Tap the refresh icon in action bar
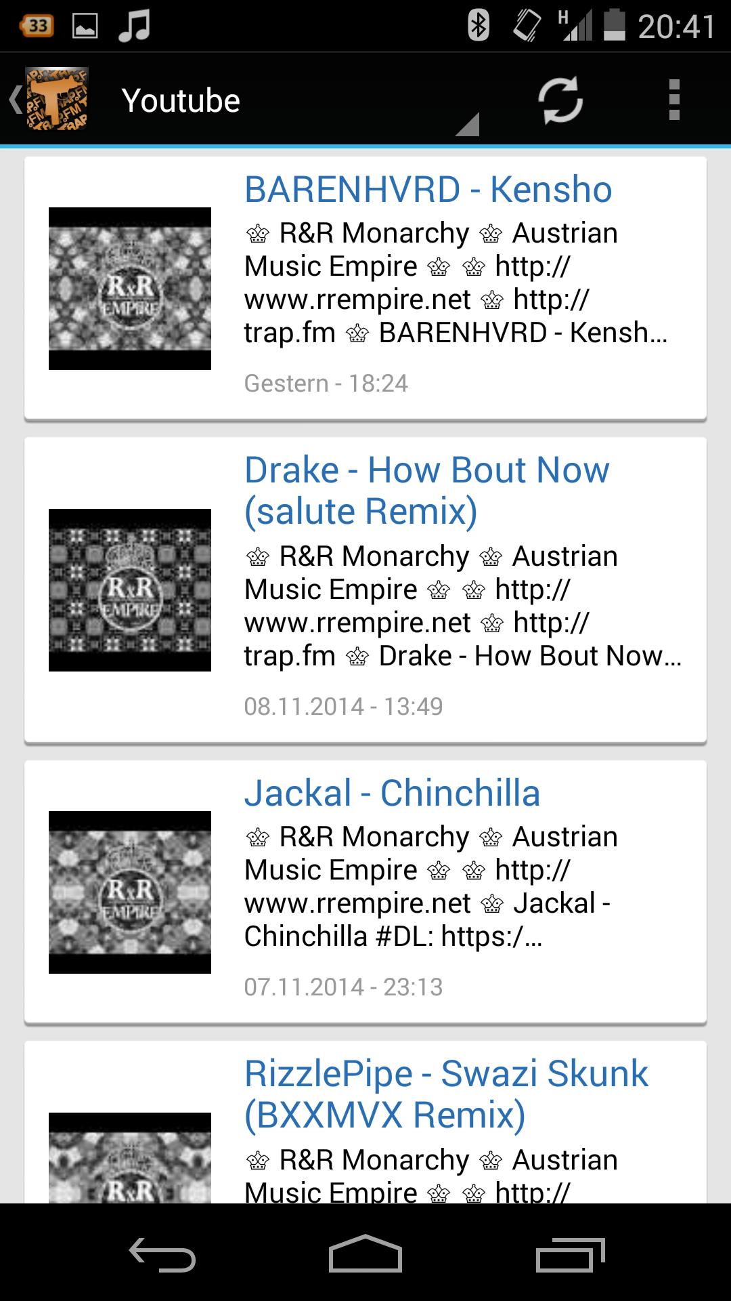731x1301 pixels. [560, 100]
